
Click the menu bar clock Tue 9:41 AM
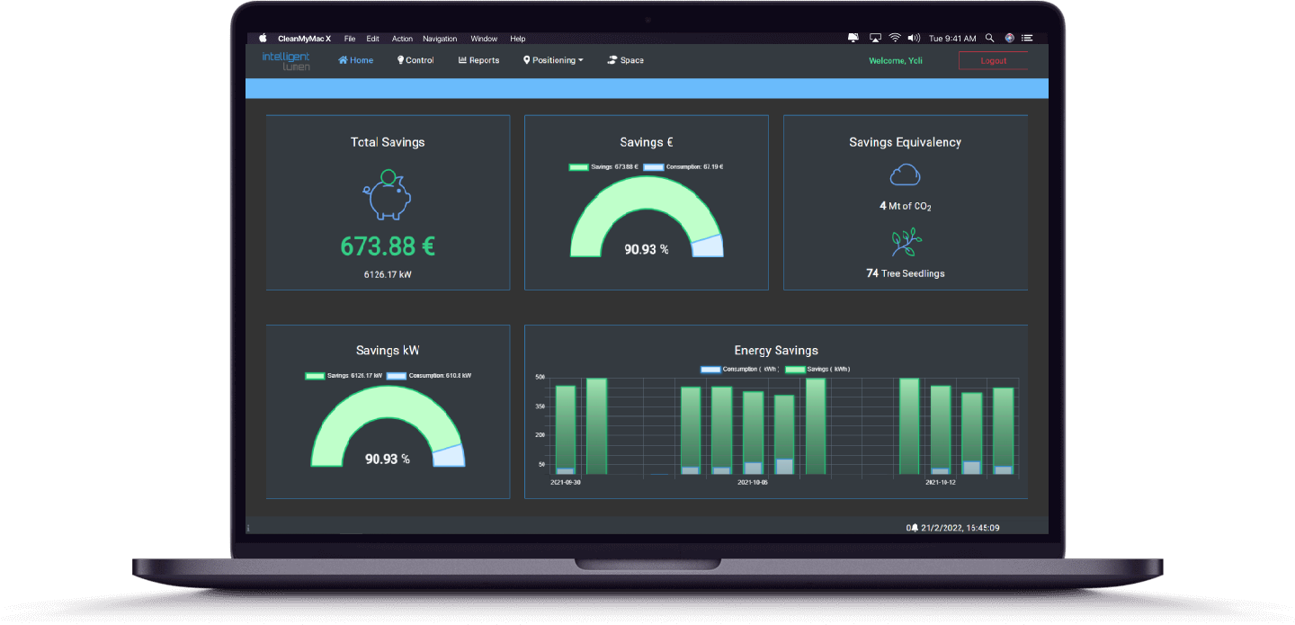point(952,39)
